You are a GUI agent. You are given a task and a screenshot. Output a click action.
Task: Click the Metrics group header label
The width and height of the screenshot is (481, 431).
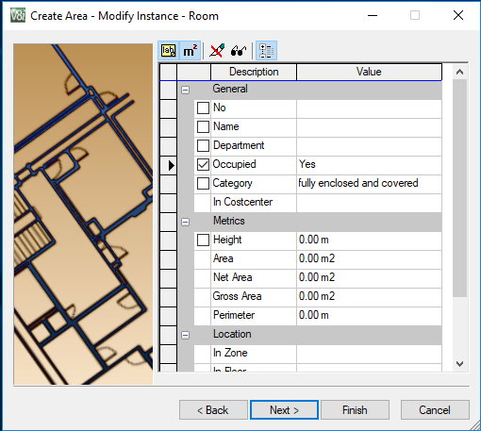229,221
